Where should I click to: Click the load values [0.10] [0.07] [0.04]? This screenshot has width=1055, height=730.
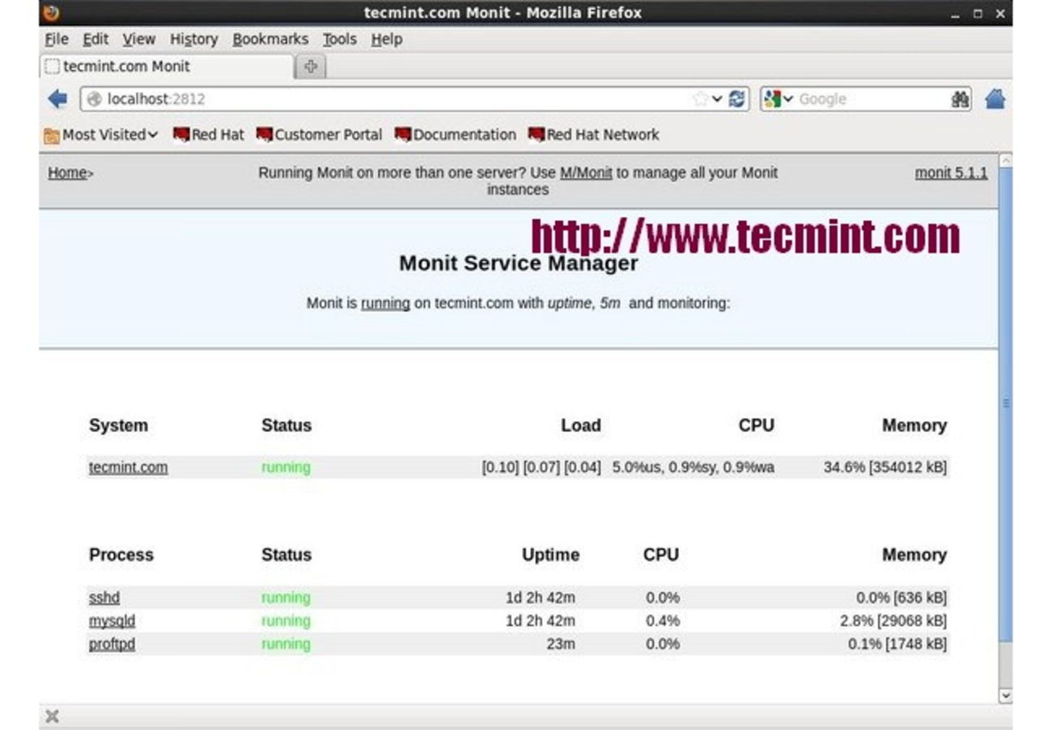(541, 467)
